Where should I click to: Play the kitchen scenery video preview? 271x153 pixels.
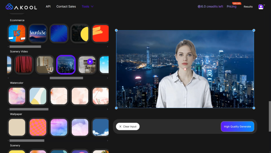tap(90, 62)
